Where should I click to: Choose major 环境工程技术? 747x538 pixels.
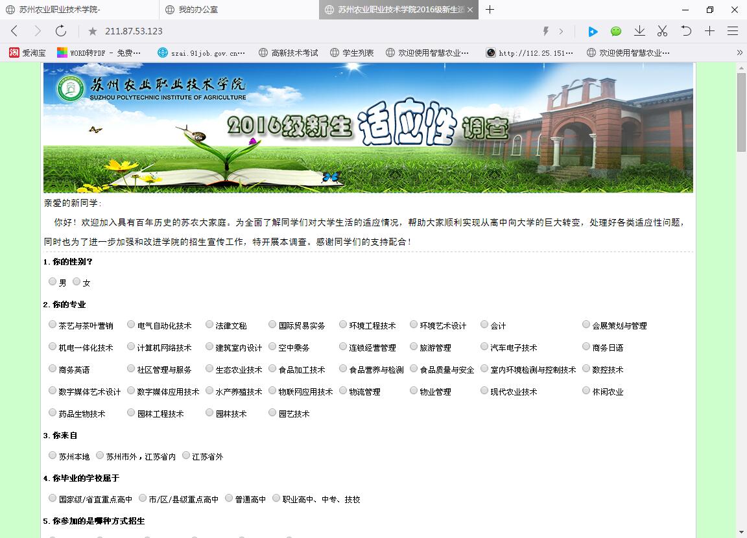(x=343, y=324)
